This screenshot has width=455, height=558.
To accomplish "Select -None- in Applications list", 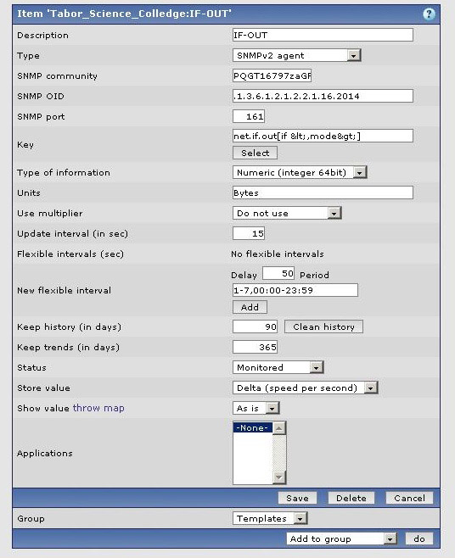I will (253, 427).
